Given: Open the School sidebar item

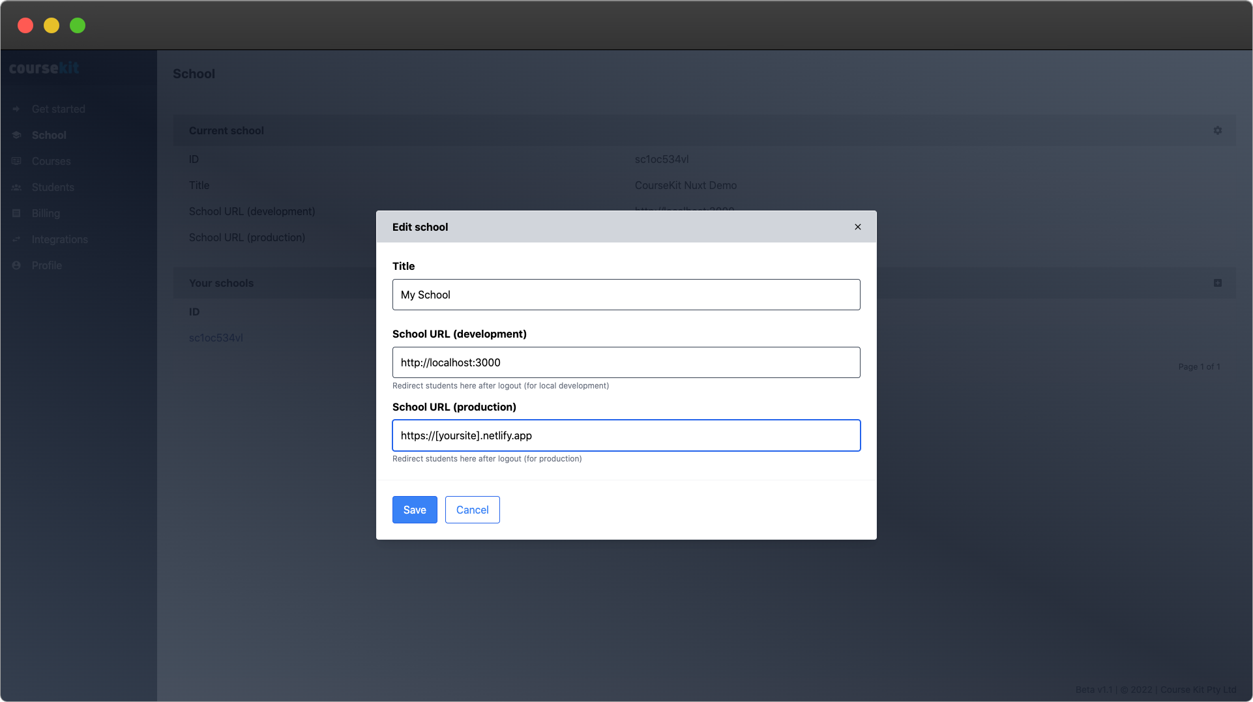Looking at the screenshot, I should point(49,135).
